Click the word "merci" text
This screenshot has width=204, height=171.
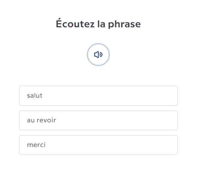(x=36, y=145)
